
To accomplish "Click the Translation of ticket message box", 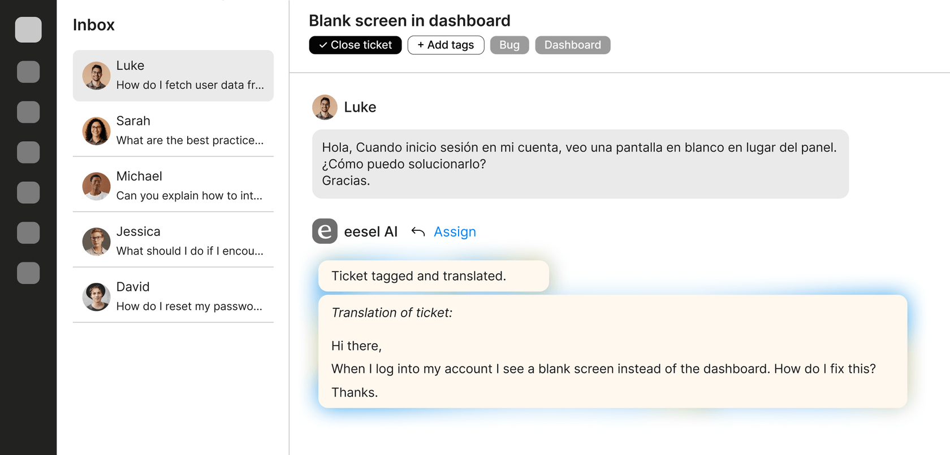I will (612, 351).
